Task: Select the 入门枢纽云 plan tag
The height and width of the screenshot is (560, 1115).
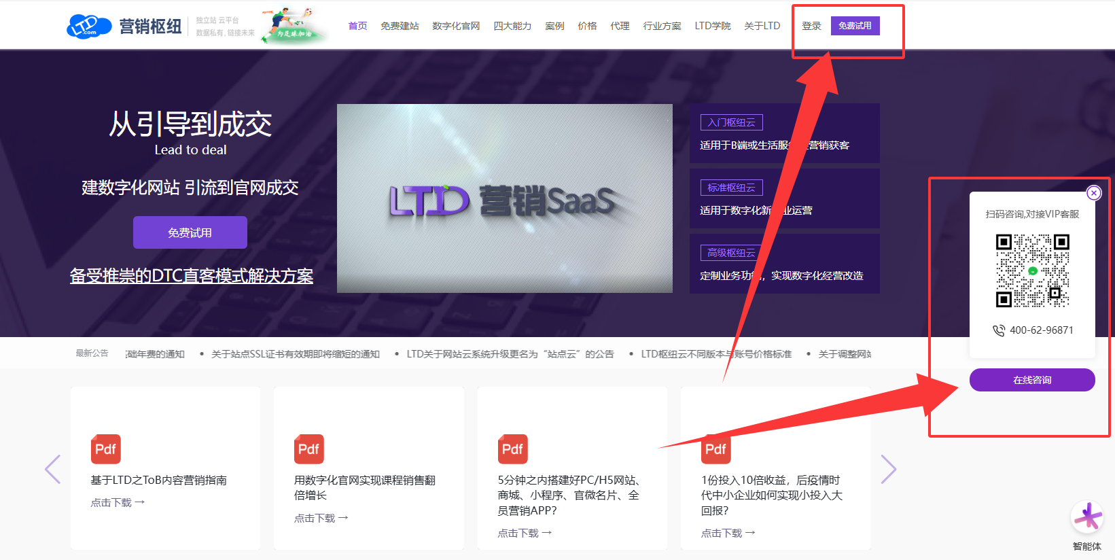Action: 731,122
